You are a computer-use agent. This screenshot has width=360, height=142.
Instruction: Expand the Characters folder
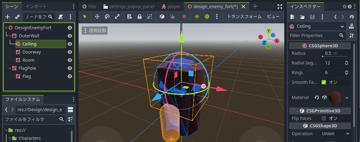10,138
